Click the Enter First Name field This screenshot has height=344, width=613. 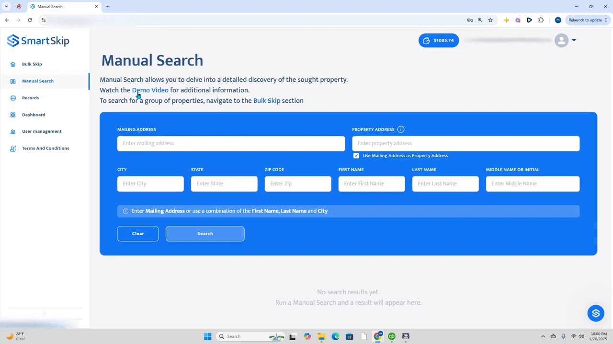coord(372,183)
